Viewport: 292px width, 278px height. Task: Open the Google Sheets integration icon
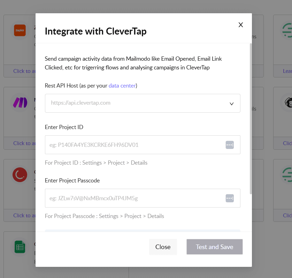pyautogui.click(x=20, y=247)
